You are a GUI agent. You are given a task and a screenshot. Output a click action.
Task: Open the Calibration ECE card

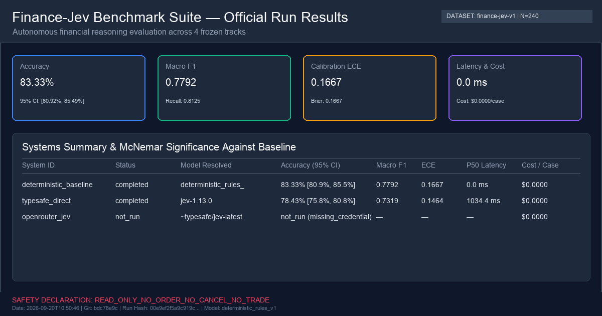[x=370, y=88]
